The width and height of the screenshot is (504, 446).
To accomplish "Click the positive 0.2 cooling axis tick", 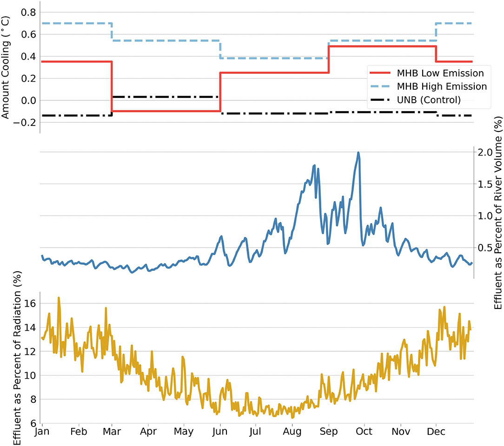I will [28, 79].
